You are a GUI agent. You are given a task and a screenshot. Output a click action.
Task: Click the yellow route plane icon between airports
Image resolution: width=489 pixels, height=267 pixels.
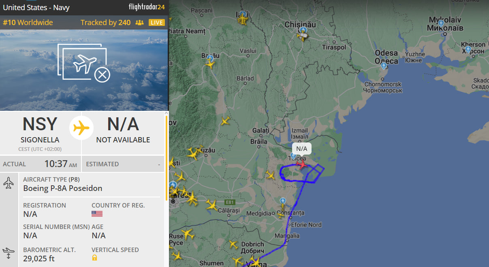point(81,128)
